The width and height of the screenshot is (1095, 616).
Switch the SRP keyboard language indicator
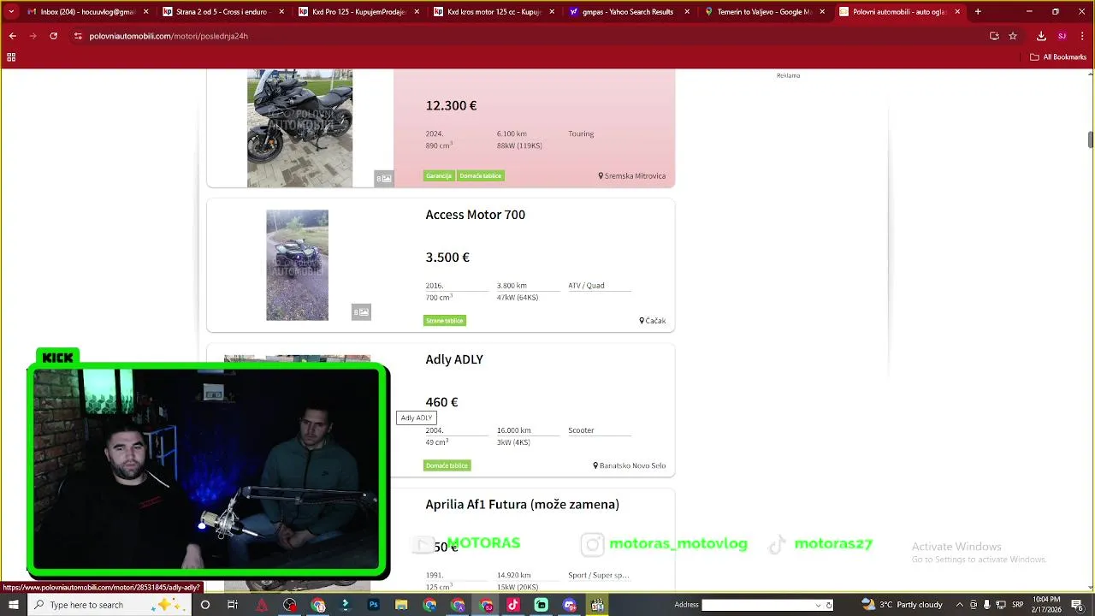click(x=1017, y=605)
